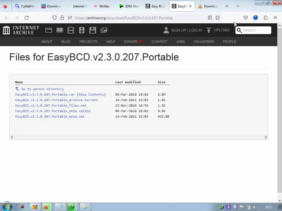Switch to the IDM: How tab
This screenshot has width=282, height=211.
(x=129, y=6)
